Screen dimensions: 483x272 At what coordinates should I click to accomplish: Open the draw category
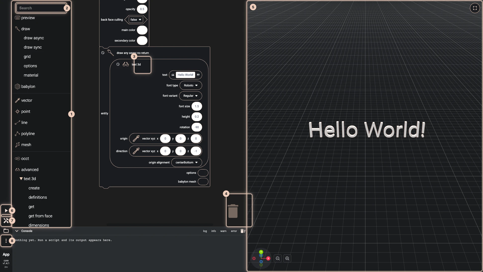click(x=25, y=29)
